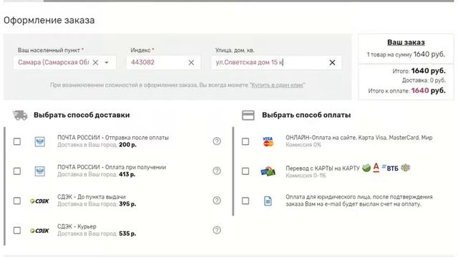Click help icon for Почта России 413 р.

coord(217,171)
